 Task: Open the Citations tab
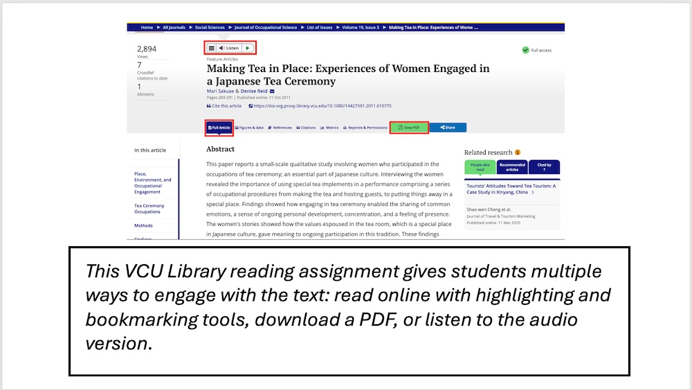tap(306, 127)
